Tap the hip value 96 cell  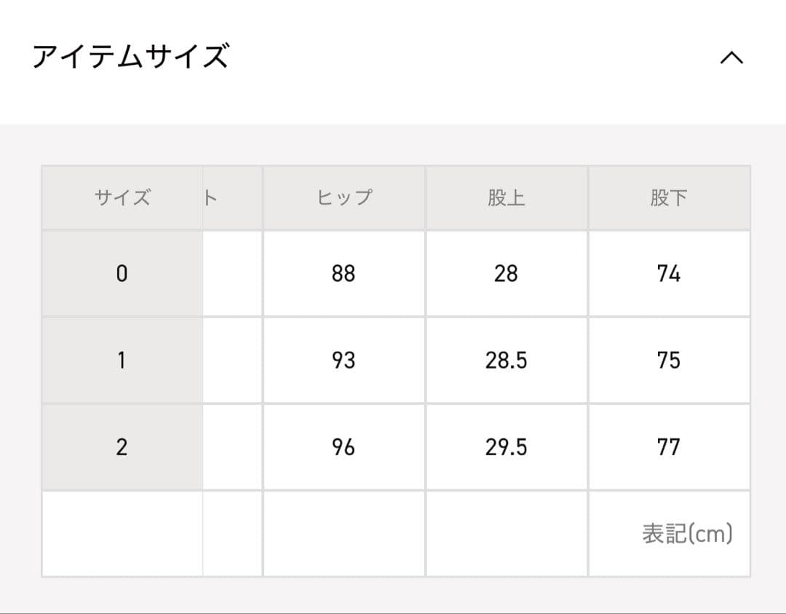344,447
